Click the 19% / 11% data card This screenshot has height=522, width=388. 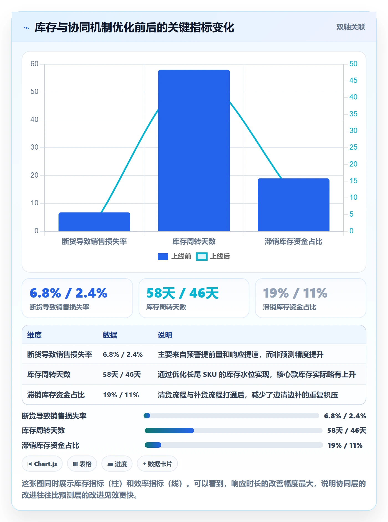tap(311, 298)
